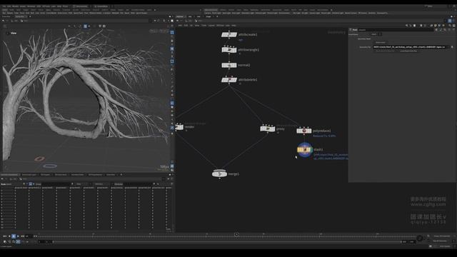Click the Group filter field in spreadsheet
457x257 pixels.
tap(56, 184)
